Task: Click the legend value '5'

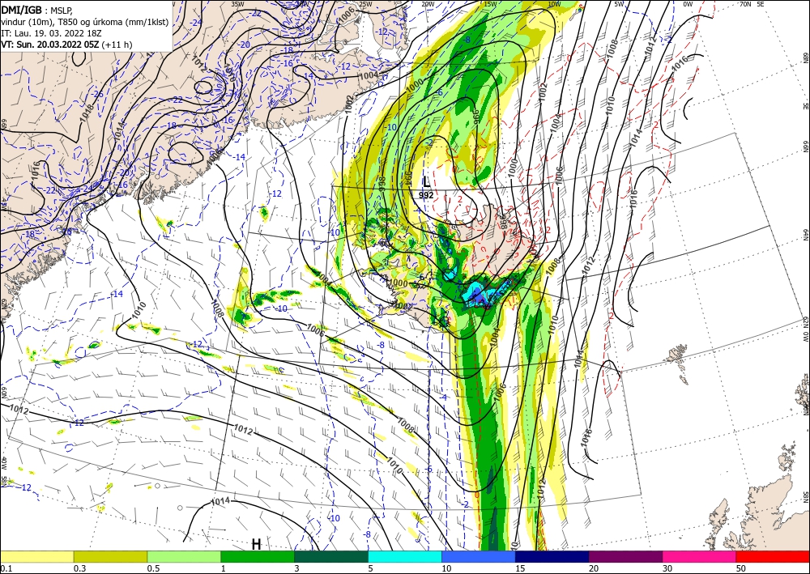Action: (370, 568)
